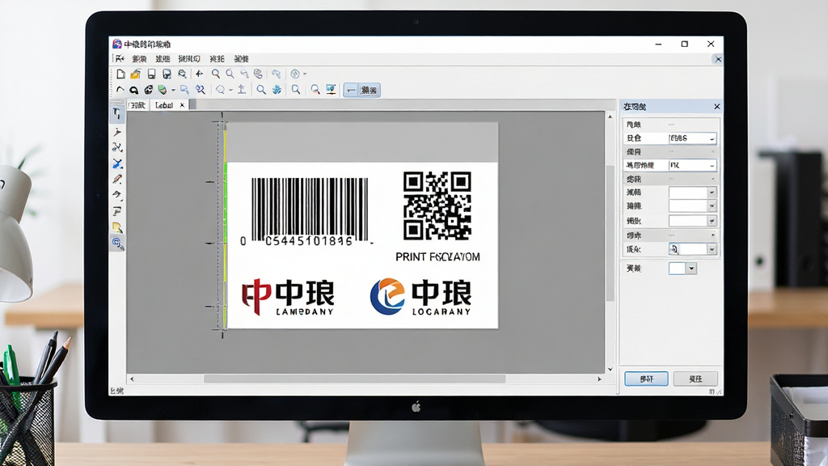
Task: Open the right-panel combo box containing a small icon
Action: pyautogui.click(x=692, y=249)
